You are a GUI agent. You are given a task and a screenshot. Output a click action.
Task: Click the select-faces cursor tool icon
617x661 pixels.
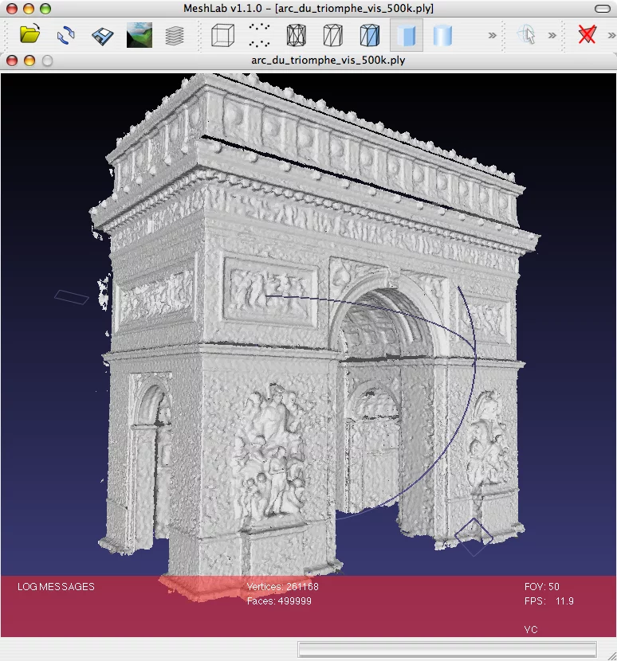(x=526, y=35)
